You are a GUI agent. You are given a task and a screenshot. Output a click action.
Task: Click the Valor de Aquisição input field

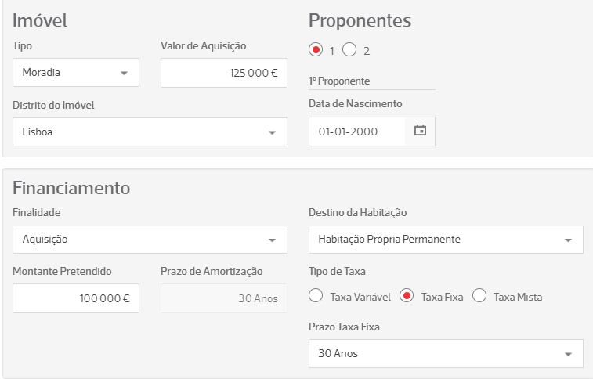[223, 73]
